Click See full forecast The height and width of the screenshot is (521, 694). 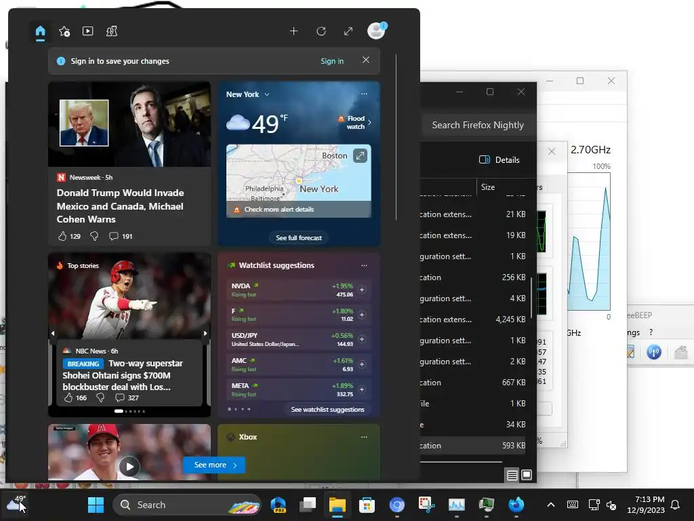click(299, 238)
